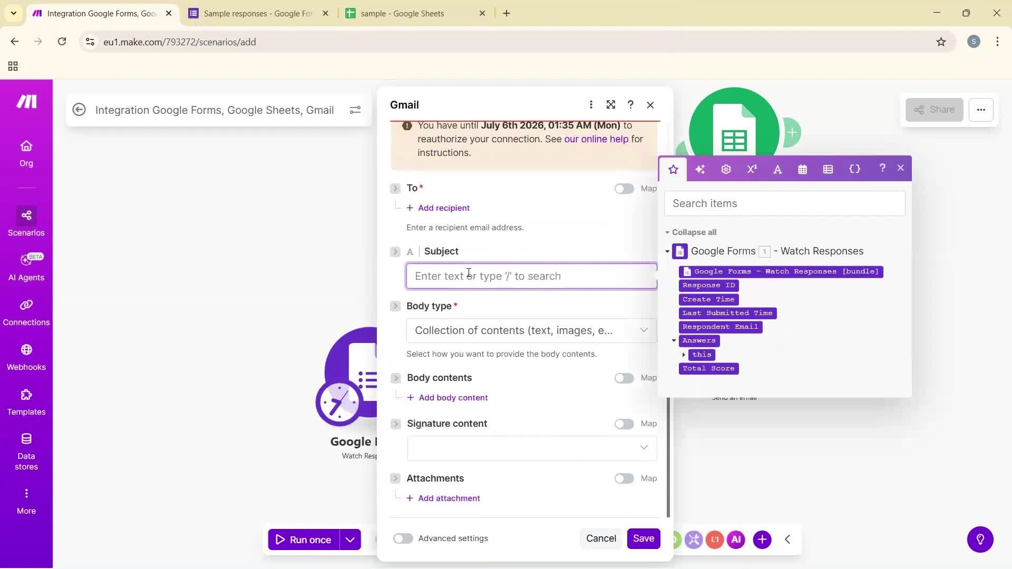Follow the our online help link
Screen dimensions: 1012x569
(596, 139)
